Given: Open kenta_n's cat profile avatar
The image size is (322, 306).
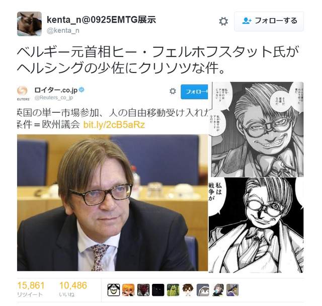Looking at the screenshot, I should (29, 24).
